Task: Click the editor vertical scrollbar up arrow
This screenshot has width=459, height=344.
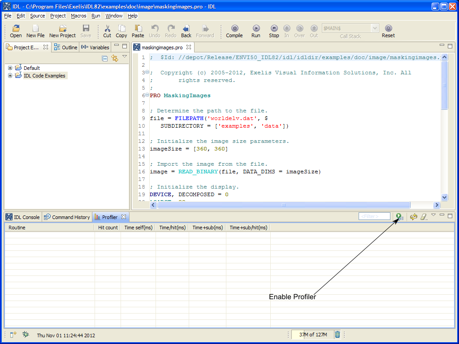Action: (x=444, y=57)
